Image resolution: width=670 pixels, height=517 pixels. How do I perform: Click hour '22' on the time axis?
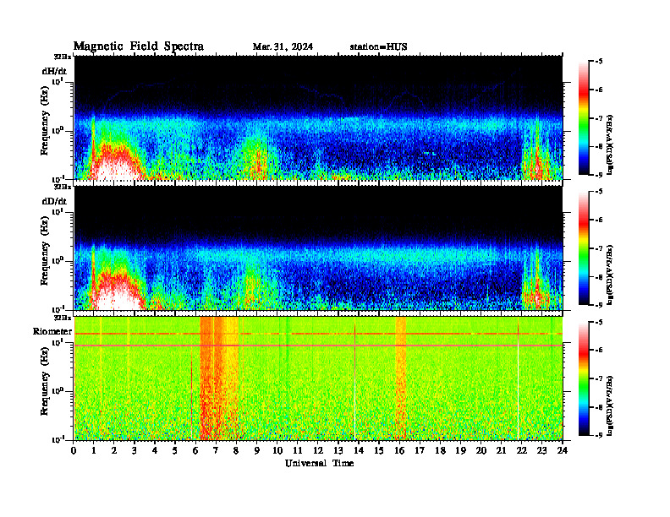pyautogui.click(x=521, y=450)
